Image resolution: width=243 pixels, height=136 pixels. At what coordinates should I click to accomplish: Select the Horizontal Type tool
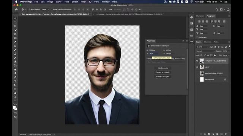(15, 81)
